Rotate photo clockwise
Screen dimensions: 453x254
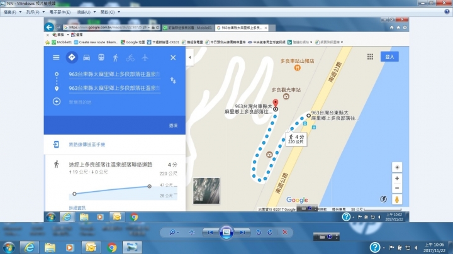click(270, 233)
